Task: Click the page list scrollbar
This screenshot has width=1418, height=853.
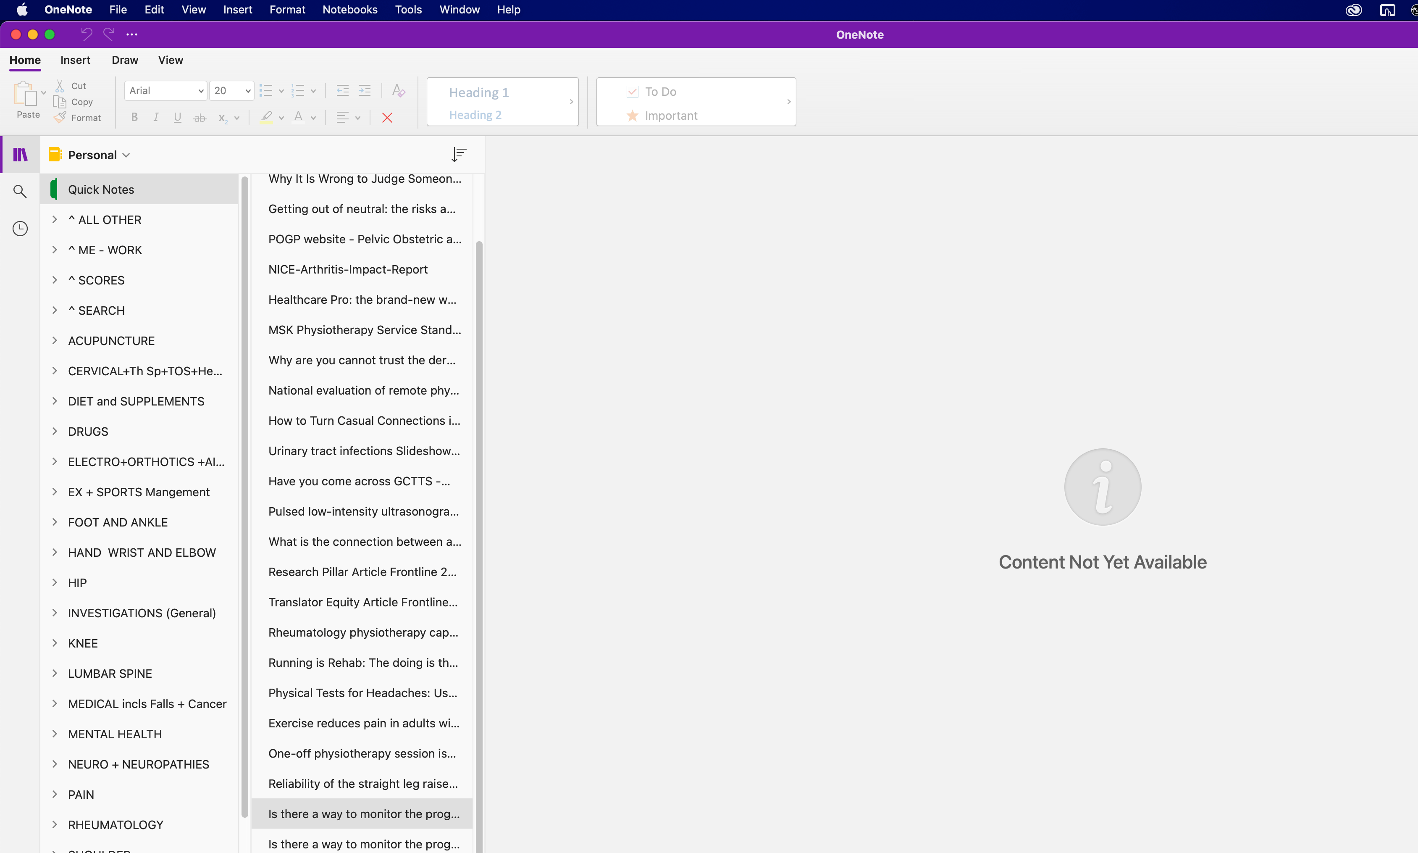Action: pos(478,546)
